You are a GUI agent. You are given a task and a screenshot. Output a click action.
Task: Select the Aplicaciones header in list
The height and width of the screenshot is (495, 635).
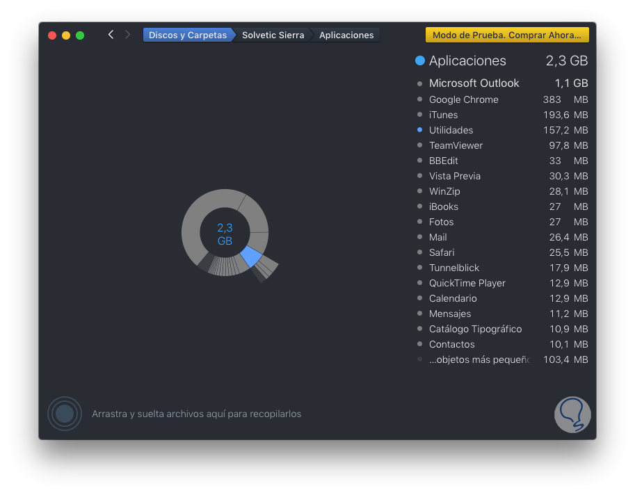[501, 60]
